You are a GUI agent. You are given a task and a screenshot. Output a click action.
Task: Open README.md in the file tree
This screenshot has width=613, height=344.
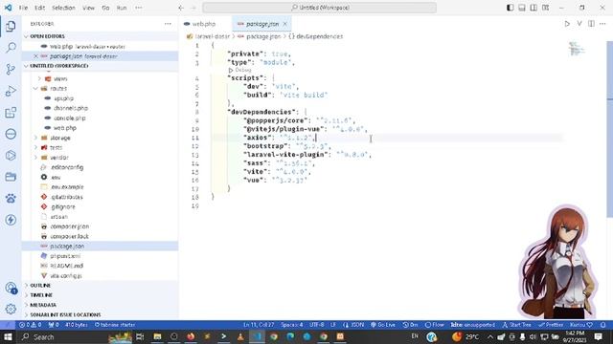66,266
